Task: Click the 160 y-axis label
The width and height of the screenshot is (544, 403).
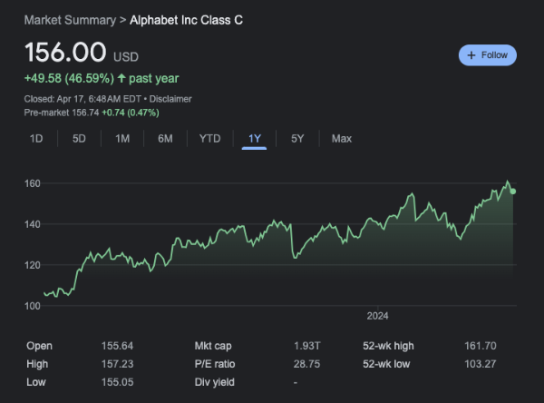Action: click(x=33, y=183)
